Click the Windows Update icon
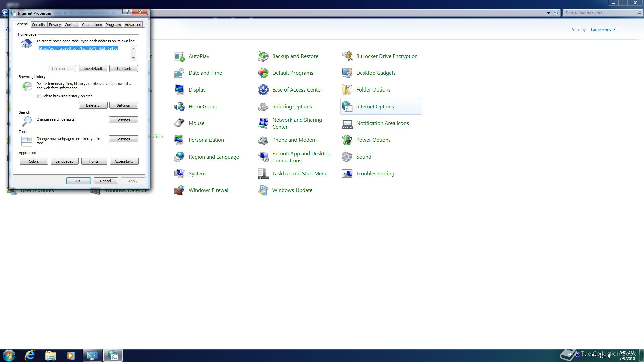 [x=263, y=190]
